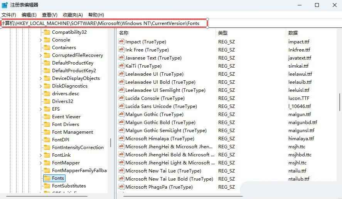Click the ab icon beside Lucida Console
This screenshot has width=342, height=199.
coord(121,98)
